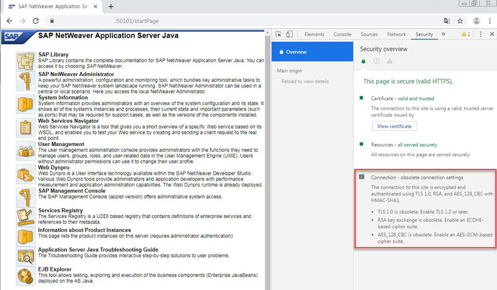
Task: Toggle the DevTools device toolbar
Action: (x=289, y=34)
